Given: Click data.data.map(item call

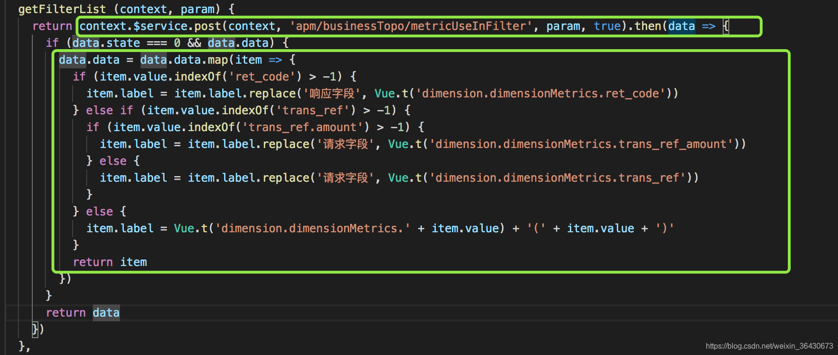Looking at the screenshot, I should pyautogui.click(x=201, y=60).
